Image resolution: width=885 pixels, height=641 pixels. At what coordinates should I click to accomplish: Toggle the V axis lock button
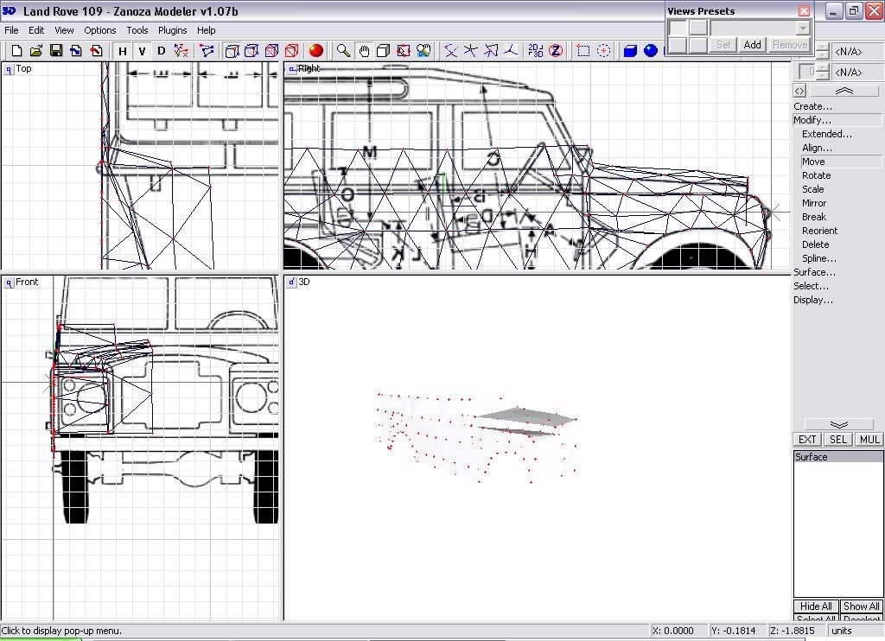tap(142, 51)
